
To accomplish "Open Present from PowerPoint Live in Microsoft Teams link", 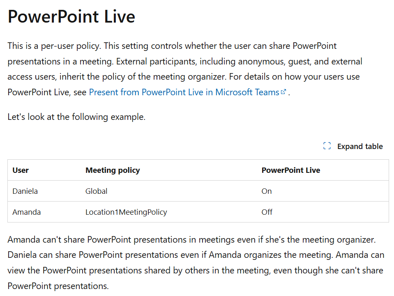I will coord(184,92).
